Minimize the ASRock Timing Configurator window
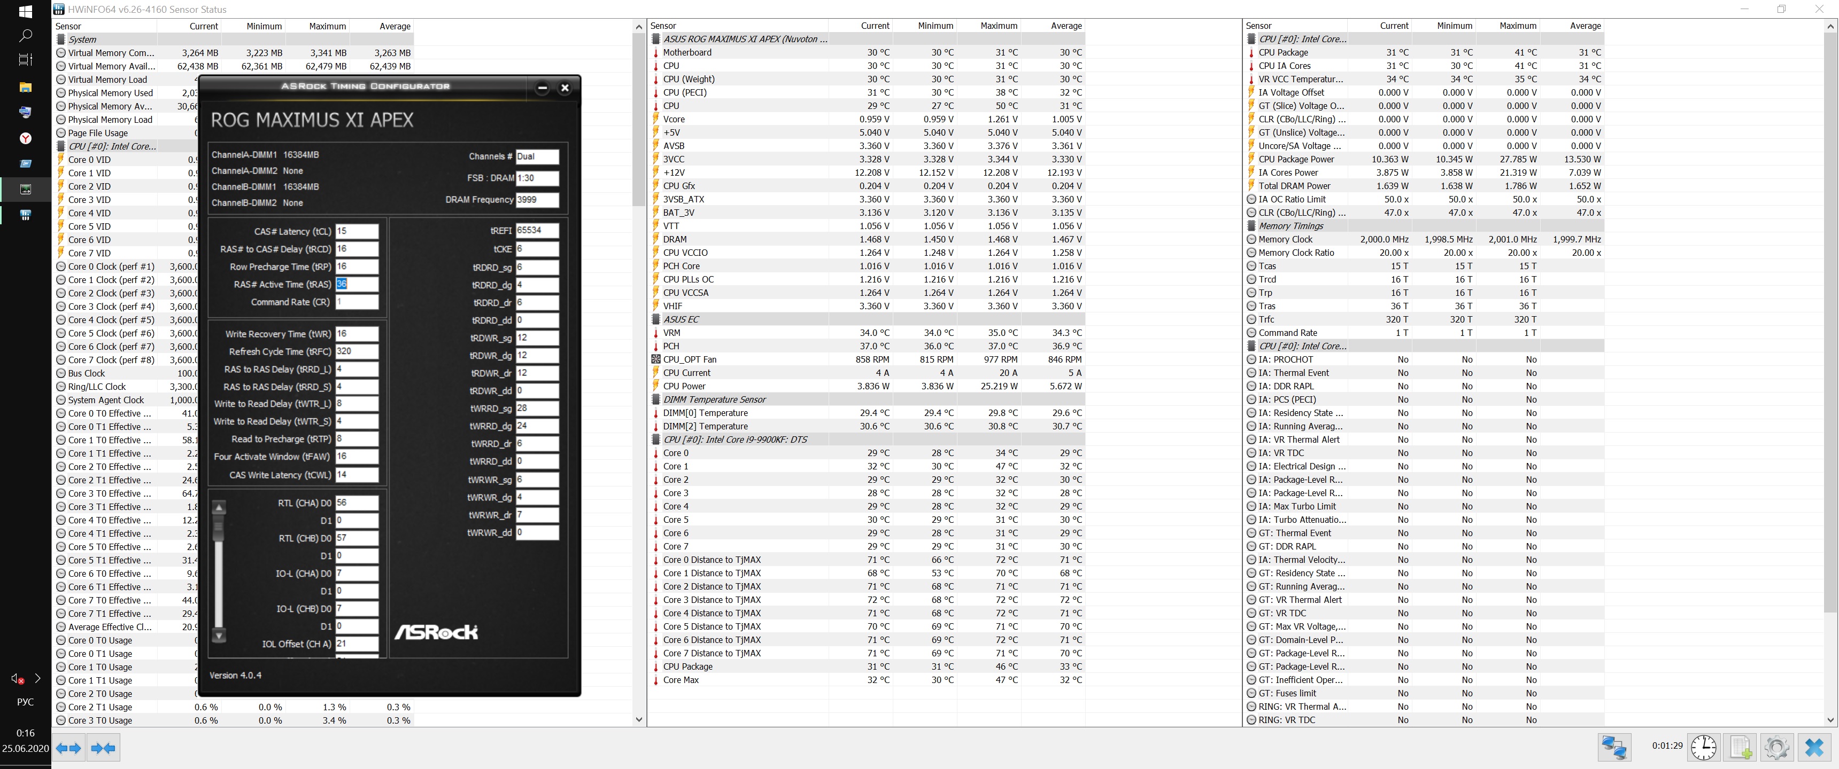The width and height of the screenshot is (1839, 769). [x=542, y=88]
